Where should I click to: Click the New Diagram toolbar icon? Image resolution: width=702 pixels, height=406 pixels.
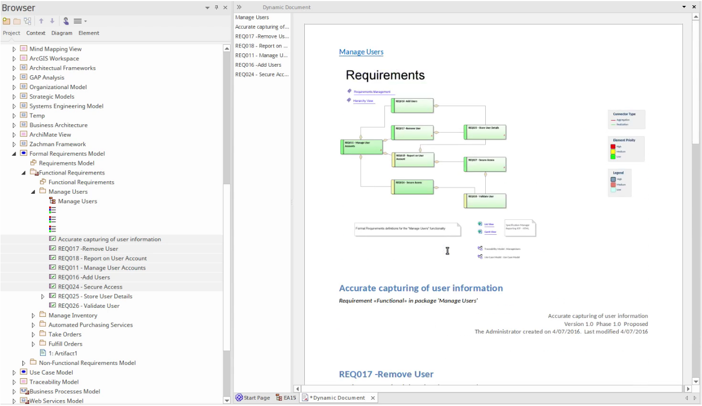pyautogui.click(x=27, y=21)
